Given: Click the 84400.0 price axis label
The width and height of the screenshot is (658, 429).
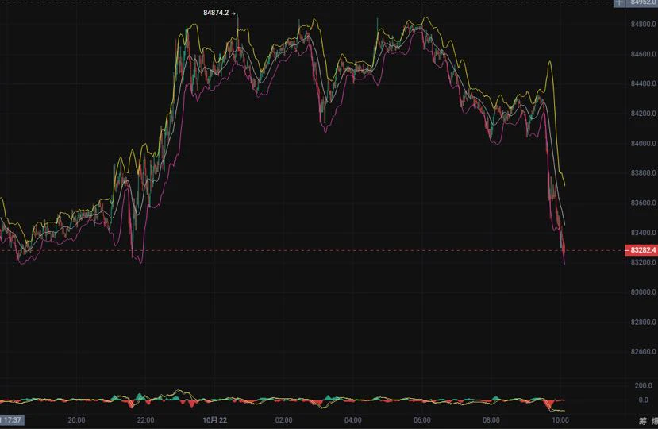Looking at the screenshot, I should coord(643,83).
